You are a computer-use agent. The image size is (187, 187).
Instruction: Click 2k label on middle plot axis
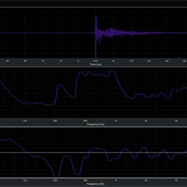(x=146, y=121)
